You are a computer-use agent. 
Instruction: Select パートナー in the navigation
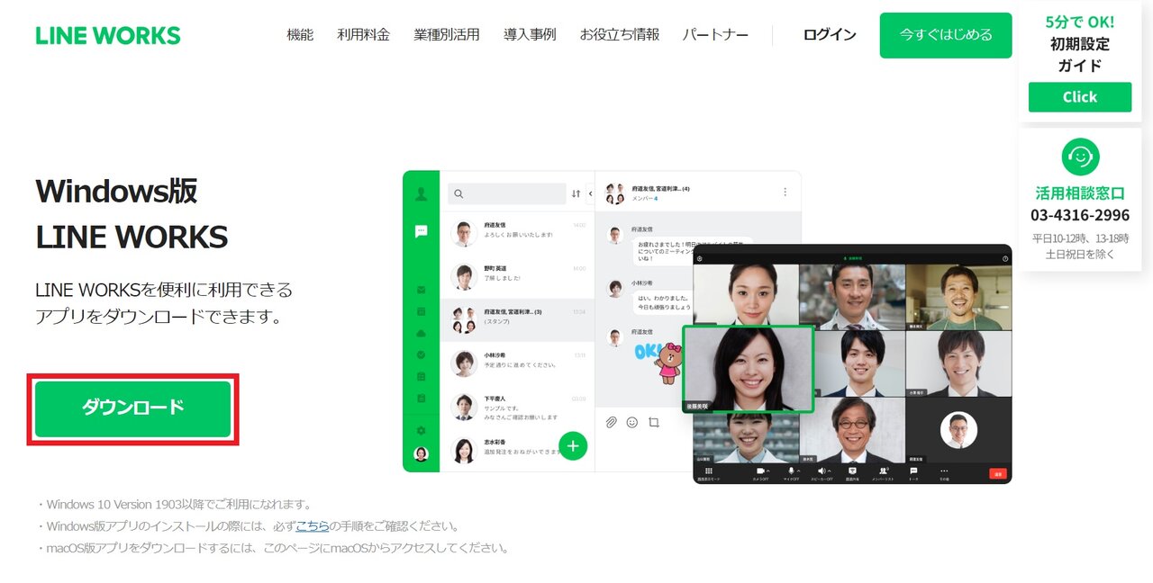tap(715, 35)
